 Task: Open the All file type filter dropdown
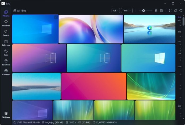coord(116,11)
